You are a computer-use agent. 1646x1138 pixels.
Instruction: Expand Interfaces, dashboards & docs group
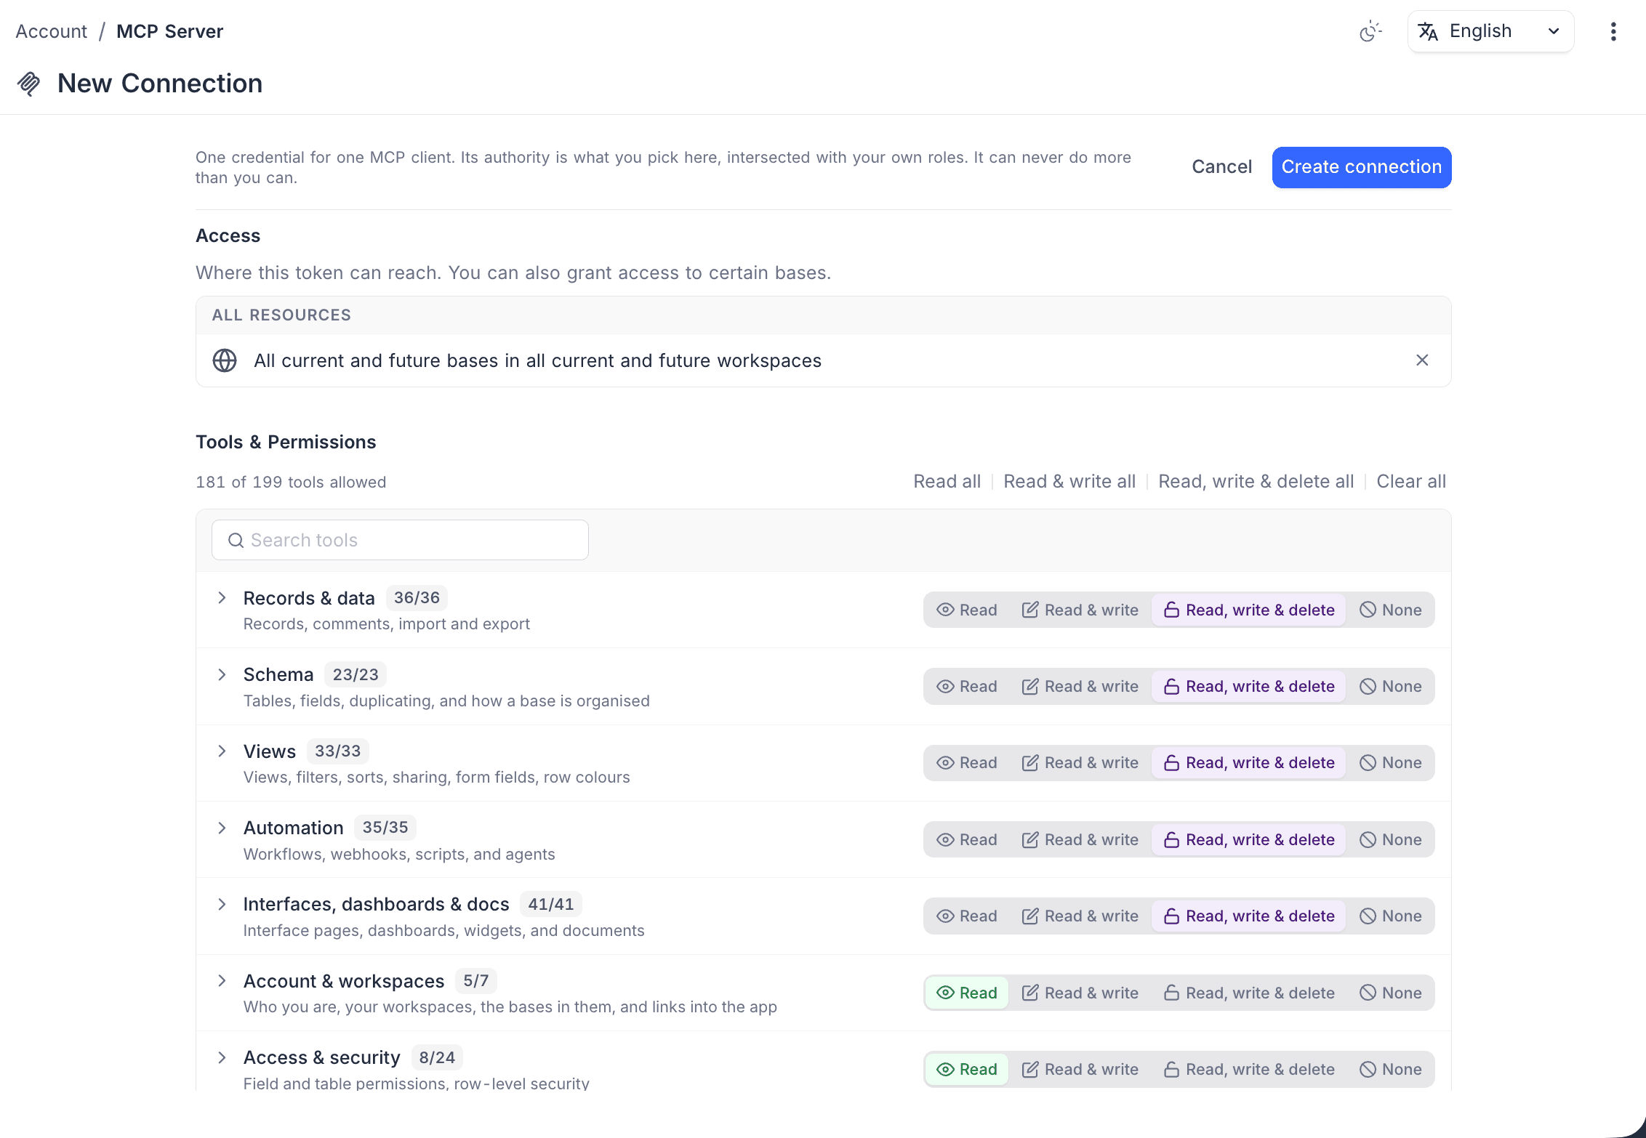(x=222, y=904)
